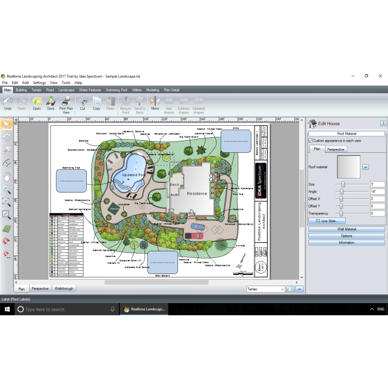Open the Print Plan View tool
This screenshot has height=388, width=388.
[66, 104]
